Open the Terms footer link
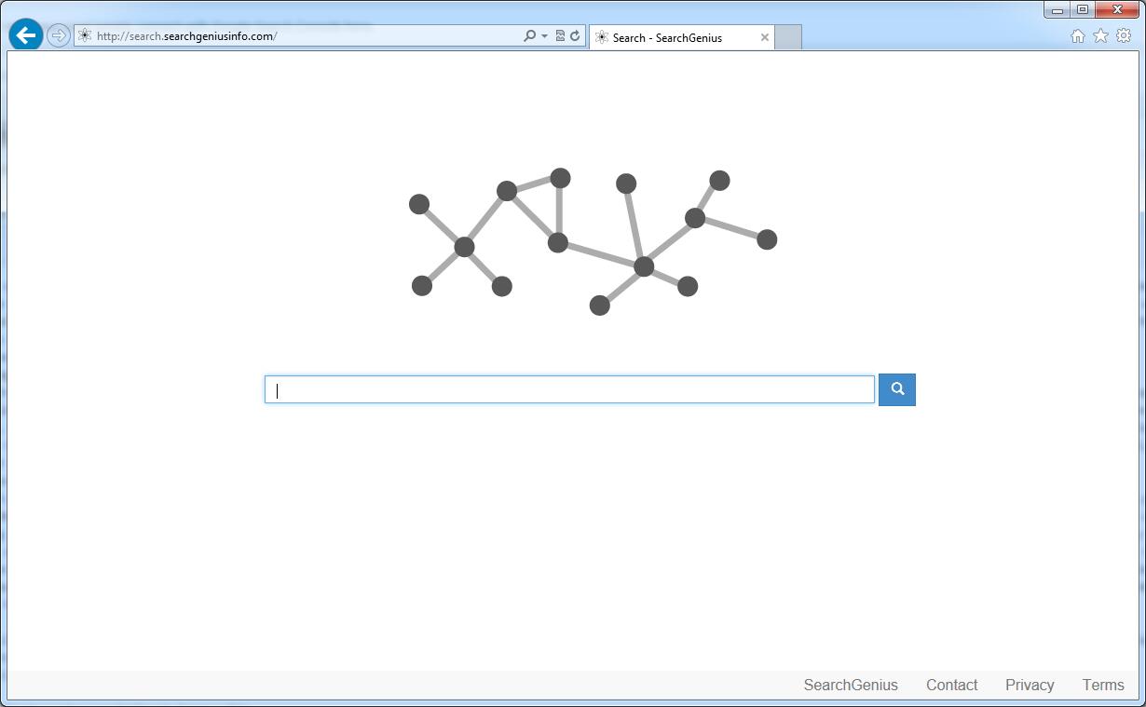This screenshot has height=707, width=1146. [1103, 685]
